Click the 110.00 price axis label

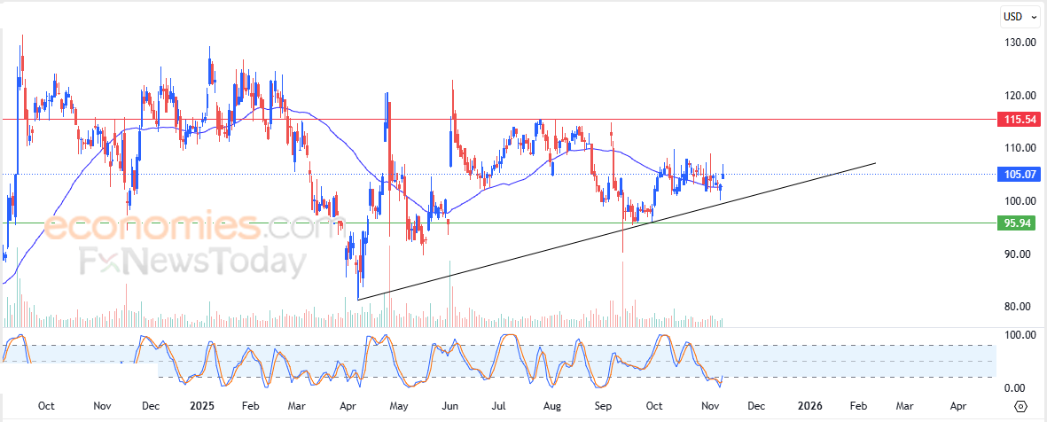click(1019, 147)
